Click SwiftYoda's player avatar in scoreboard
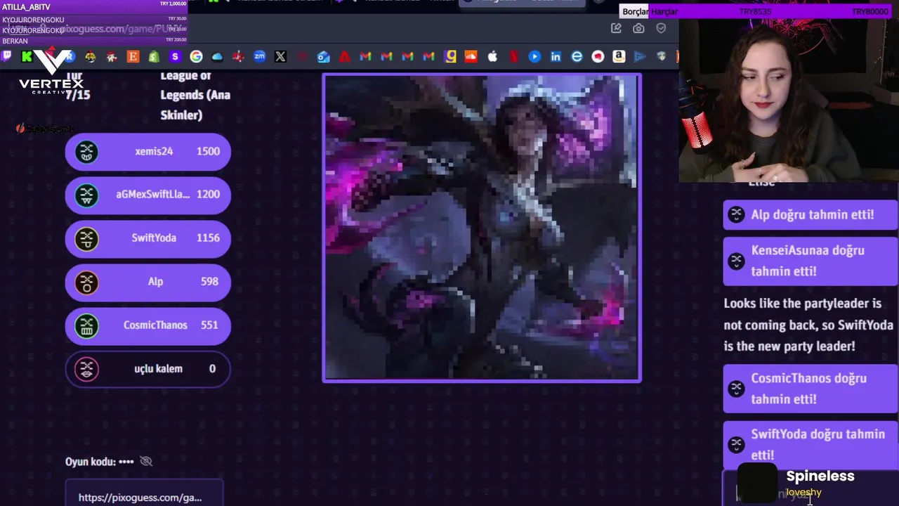 tap(86, 238)
